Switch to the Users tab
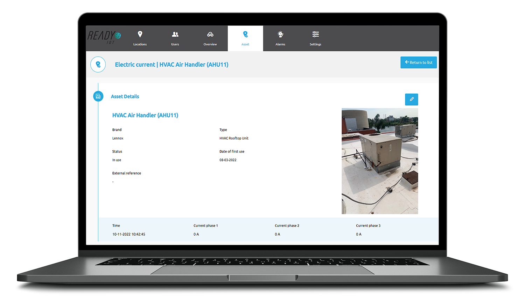Screen dimensions: 525x303 (175, 38)
